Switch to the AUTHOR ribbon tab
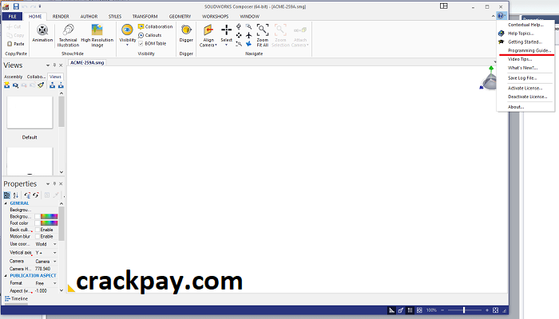Screen dimensions: 559x319 tap(89, 17)
